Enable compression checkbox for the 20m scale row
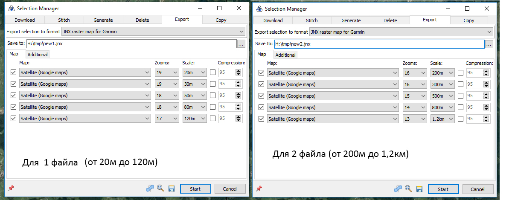This screenshot has height=200, width=512. tap(212, 72)
